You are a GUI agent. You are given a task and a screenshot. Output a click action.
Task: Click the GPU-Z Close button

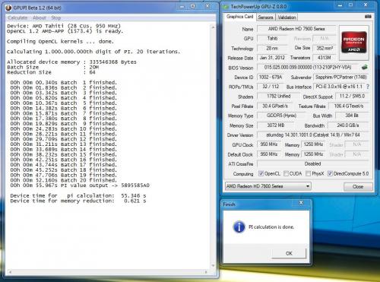click(x=358, y=187)
